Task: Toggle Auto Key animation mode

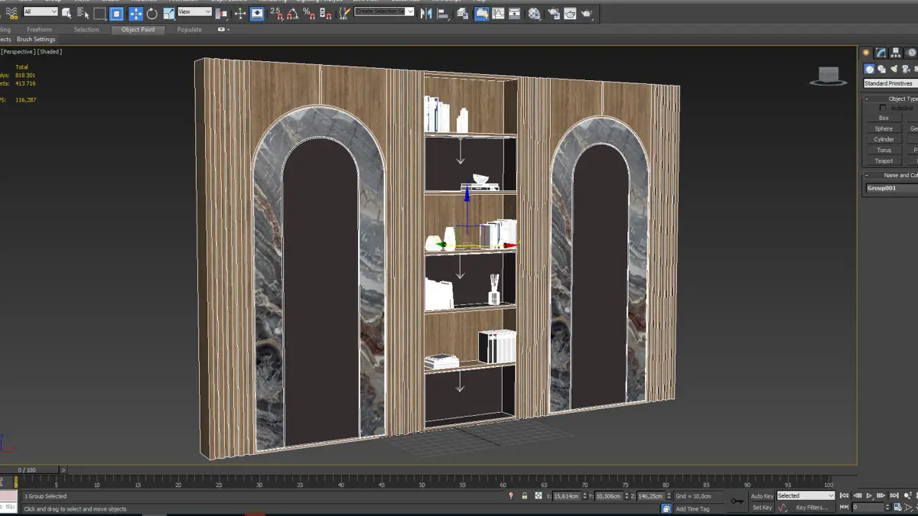Action: point(762,496)
